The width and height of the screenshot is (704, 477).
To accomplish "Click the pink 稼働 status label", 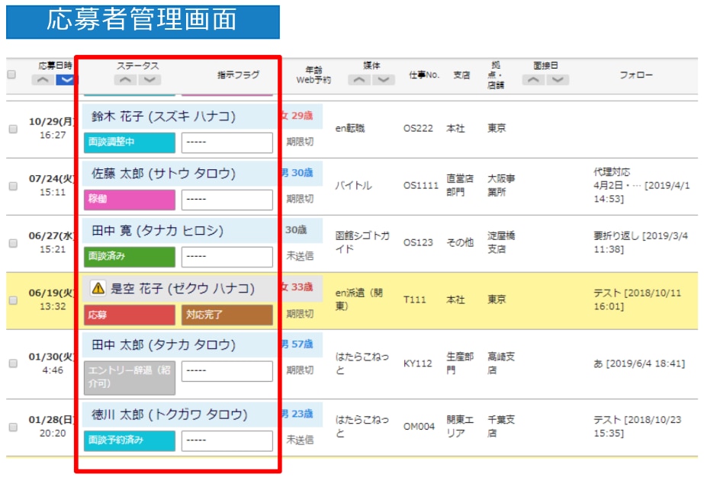I will 129,200.
